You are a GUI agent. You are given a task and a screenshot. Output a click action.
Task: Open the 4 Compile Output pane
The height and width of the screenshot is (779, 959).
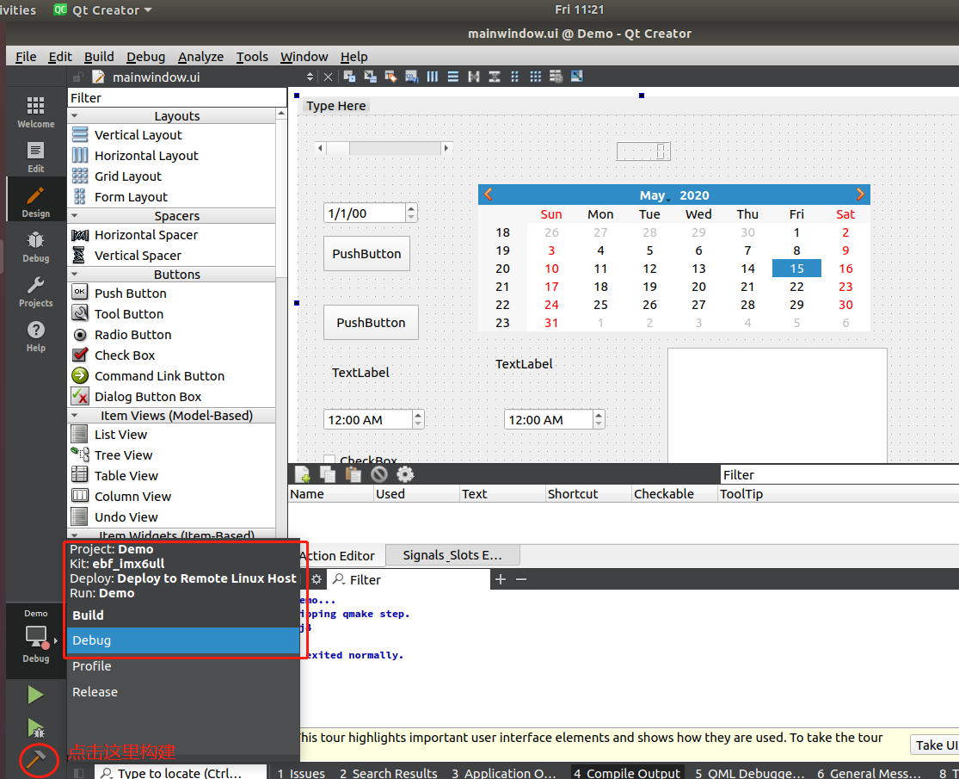[628, 773]
